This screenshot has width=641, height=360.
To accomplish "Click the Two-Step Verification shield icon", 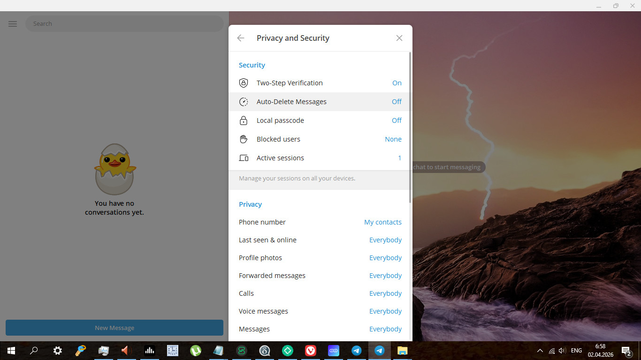I will pos(244,83).
